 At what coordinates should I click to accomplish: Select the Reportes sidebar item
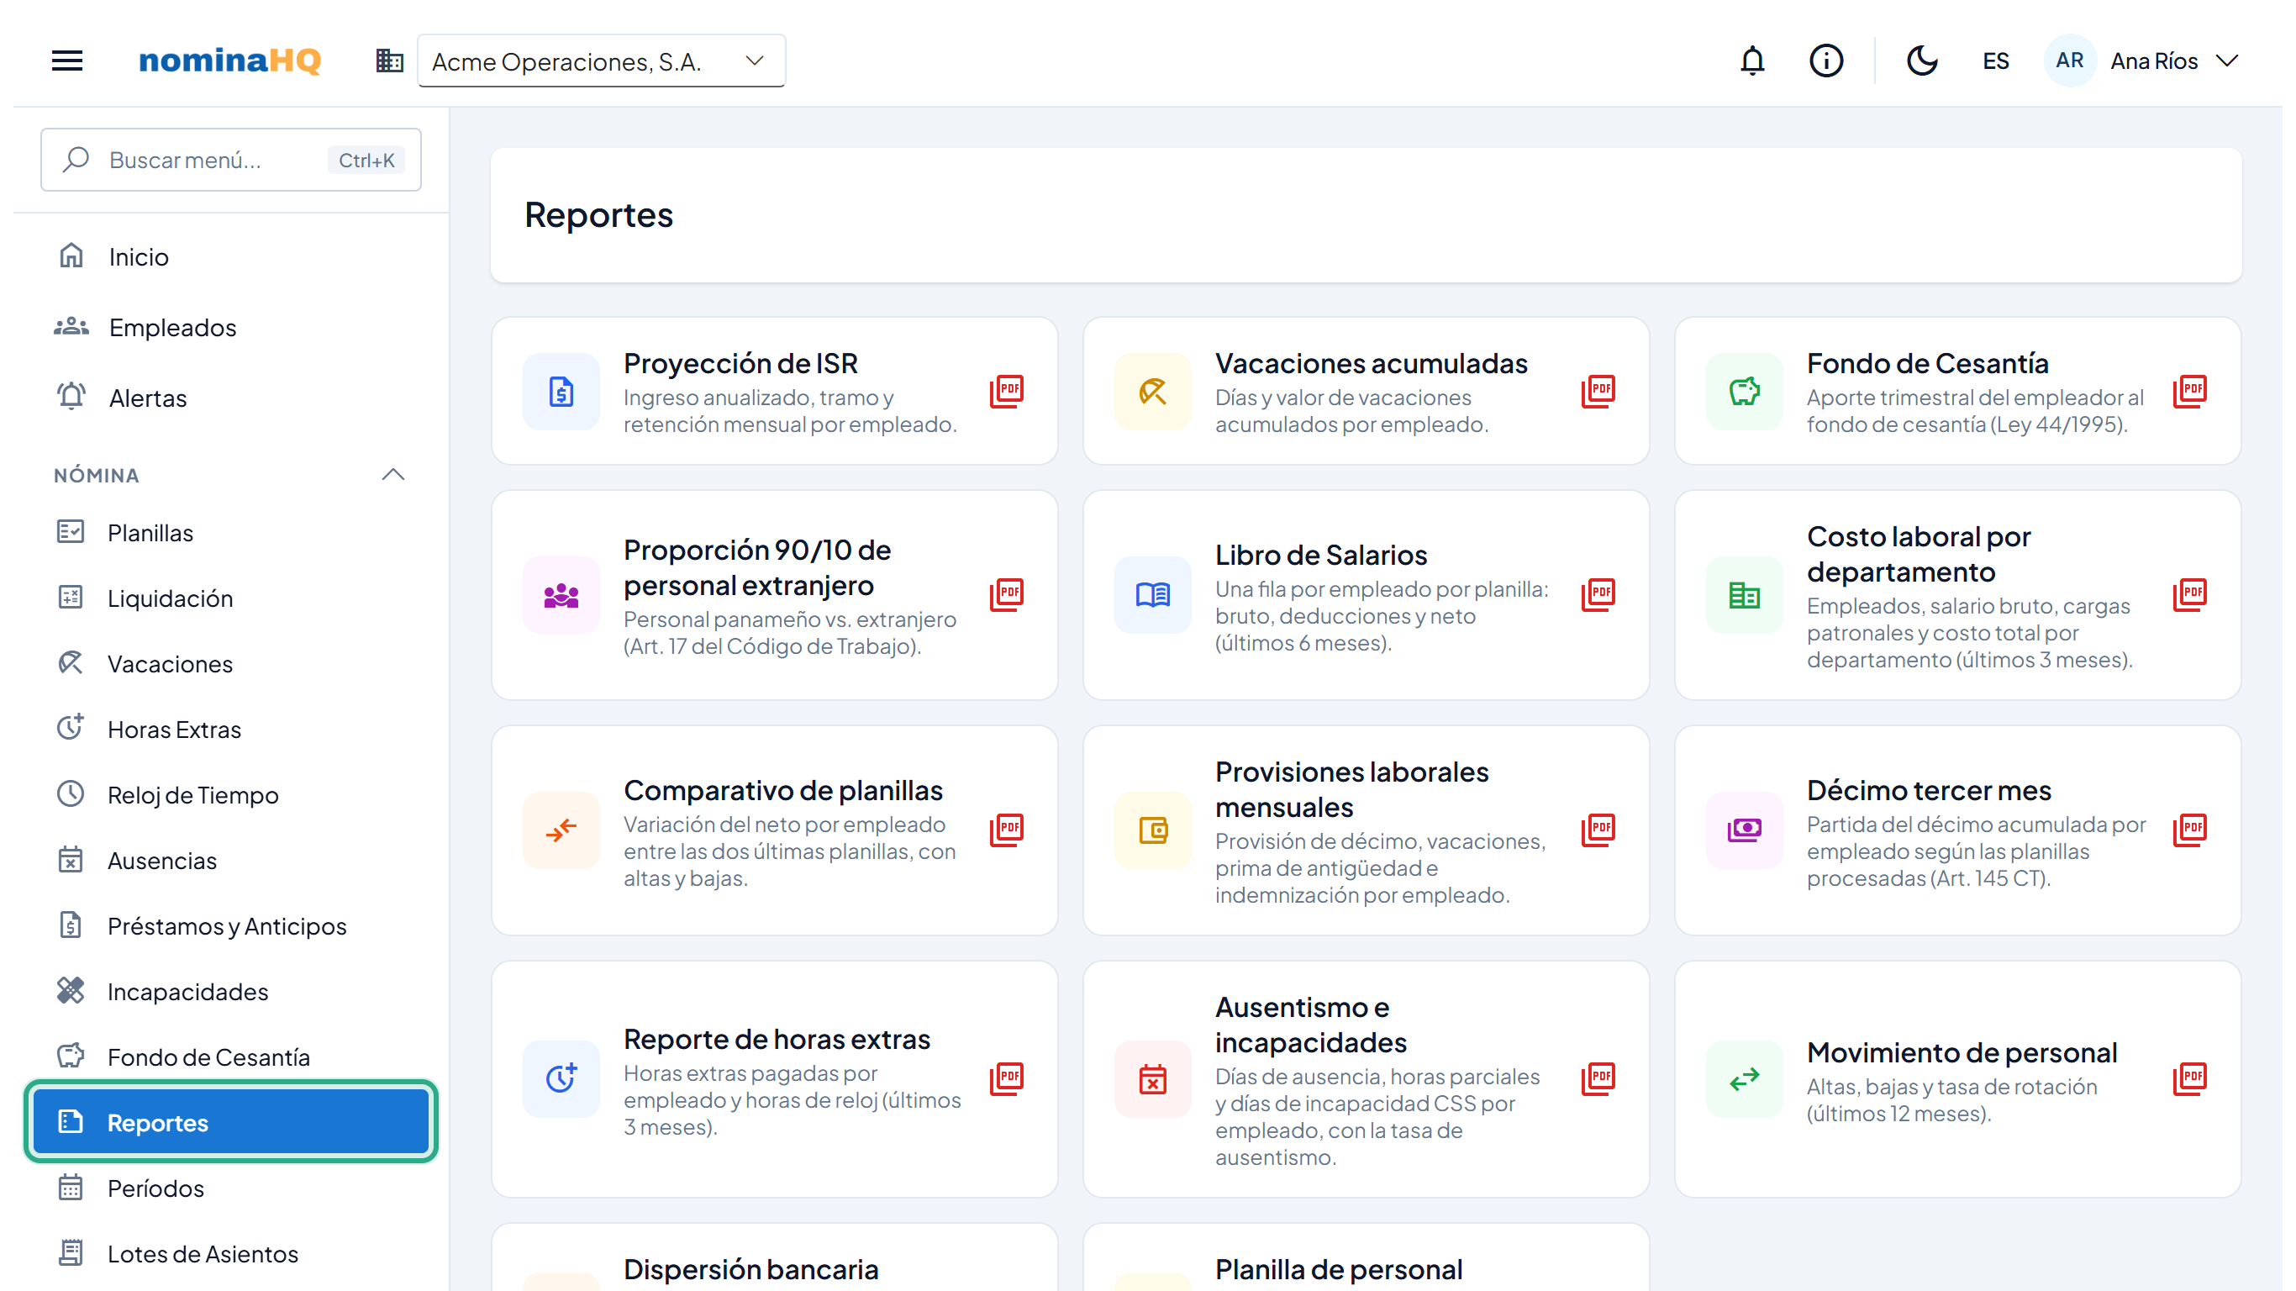click(x=231, y=1123)
